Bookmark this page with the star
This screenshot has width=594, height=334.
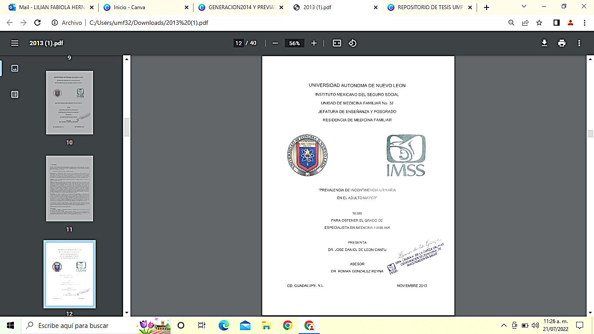[x=539, y=23]
